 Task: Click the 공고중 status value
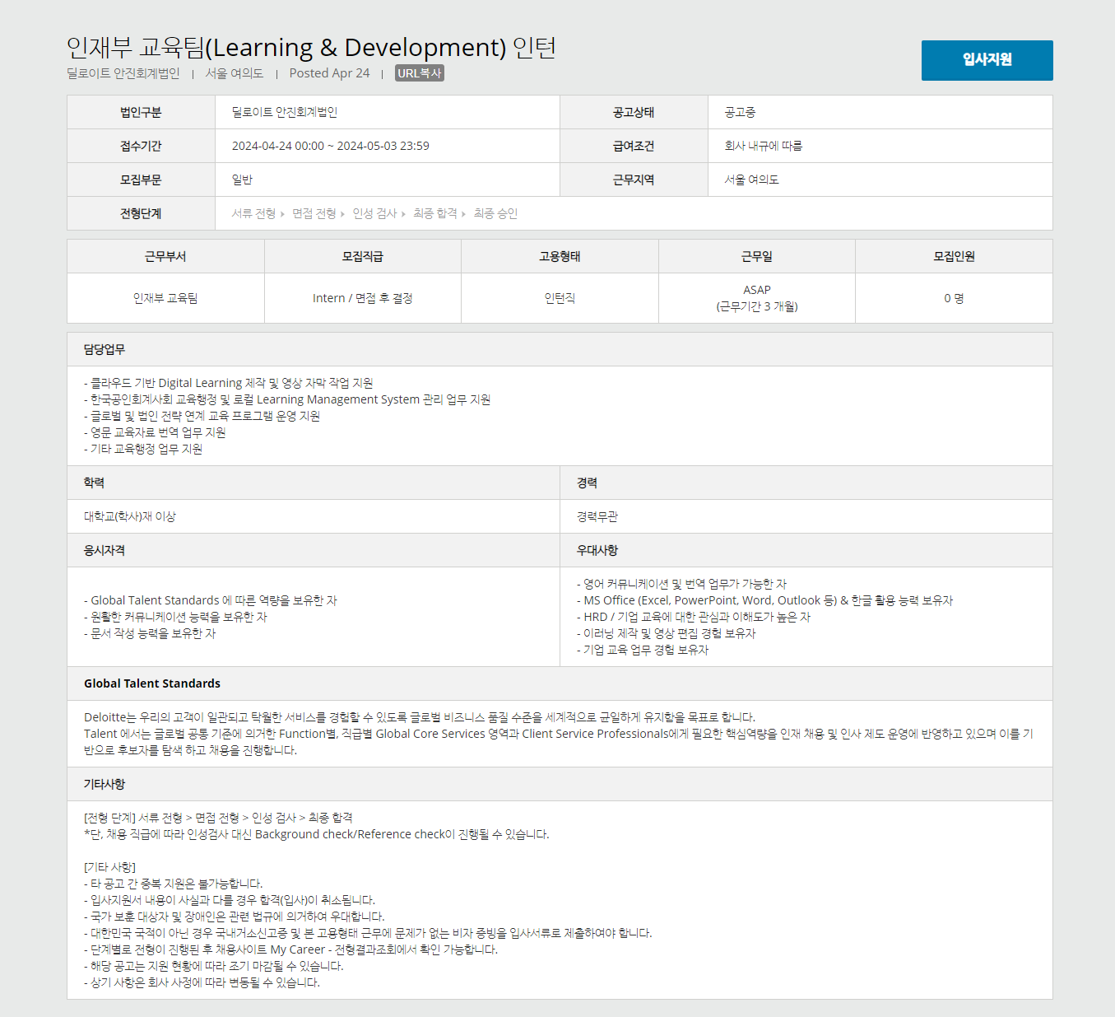point(741,112)
